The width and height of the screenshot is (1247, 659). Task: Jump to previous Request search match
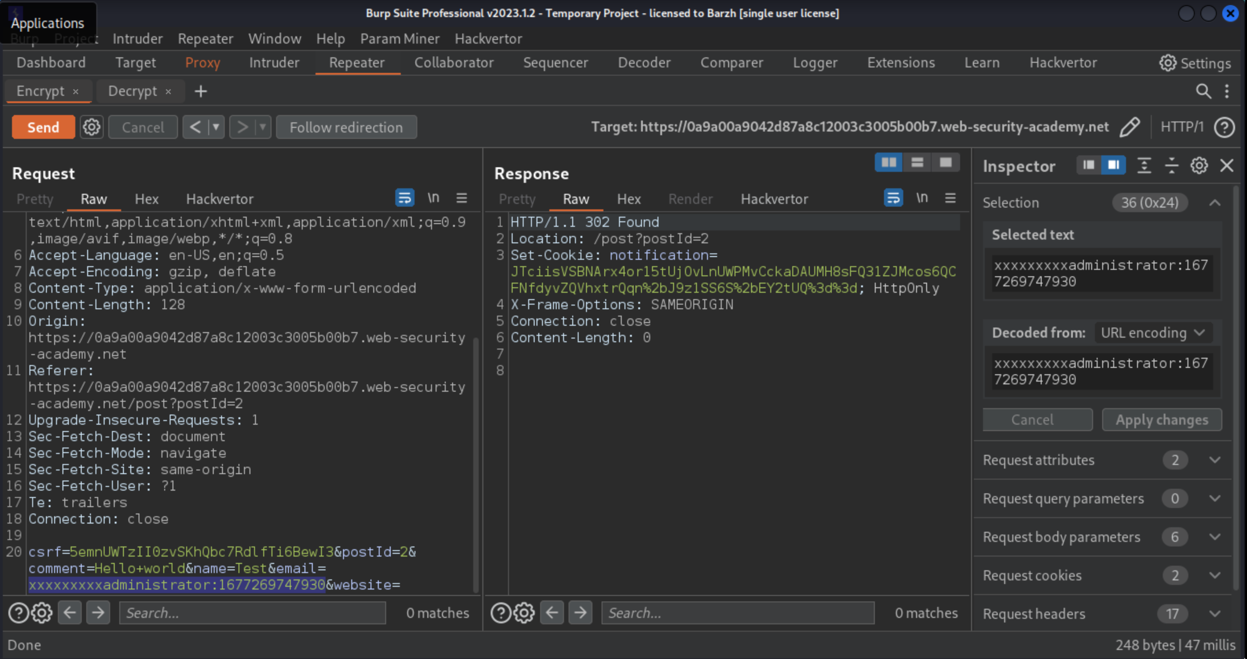pyautogui.click(x=70, y=613)
